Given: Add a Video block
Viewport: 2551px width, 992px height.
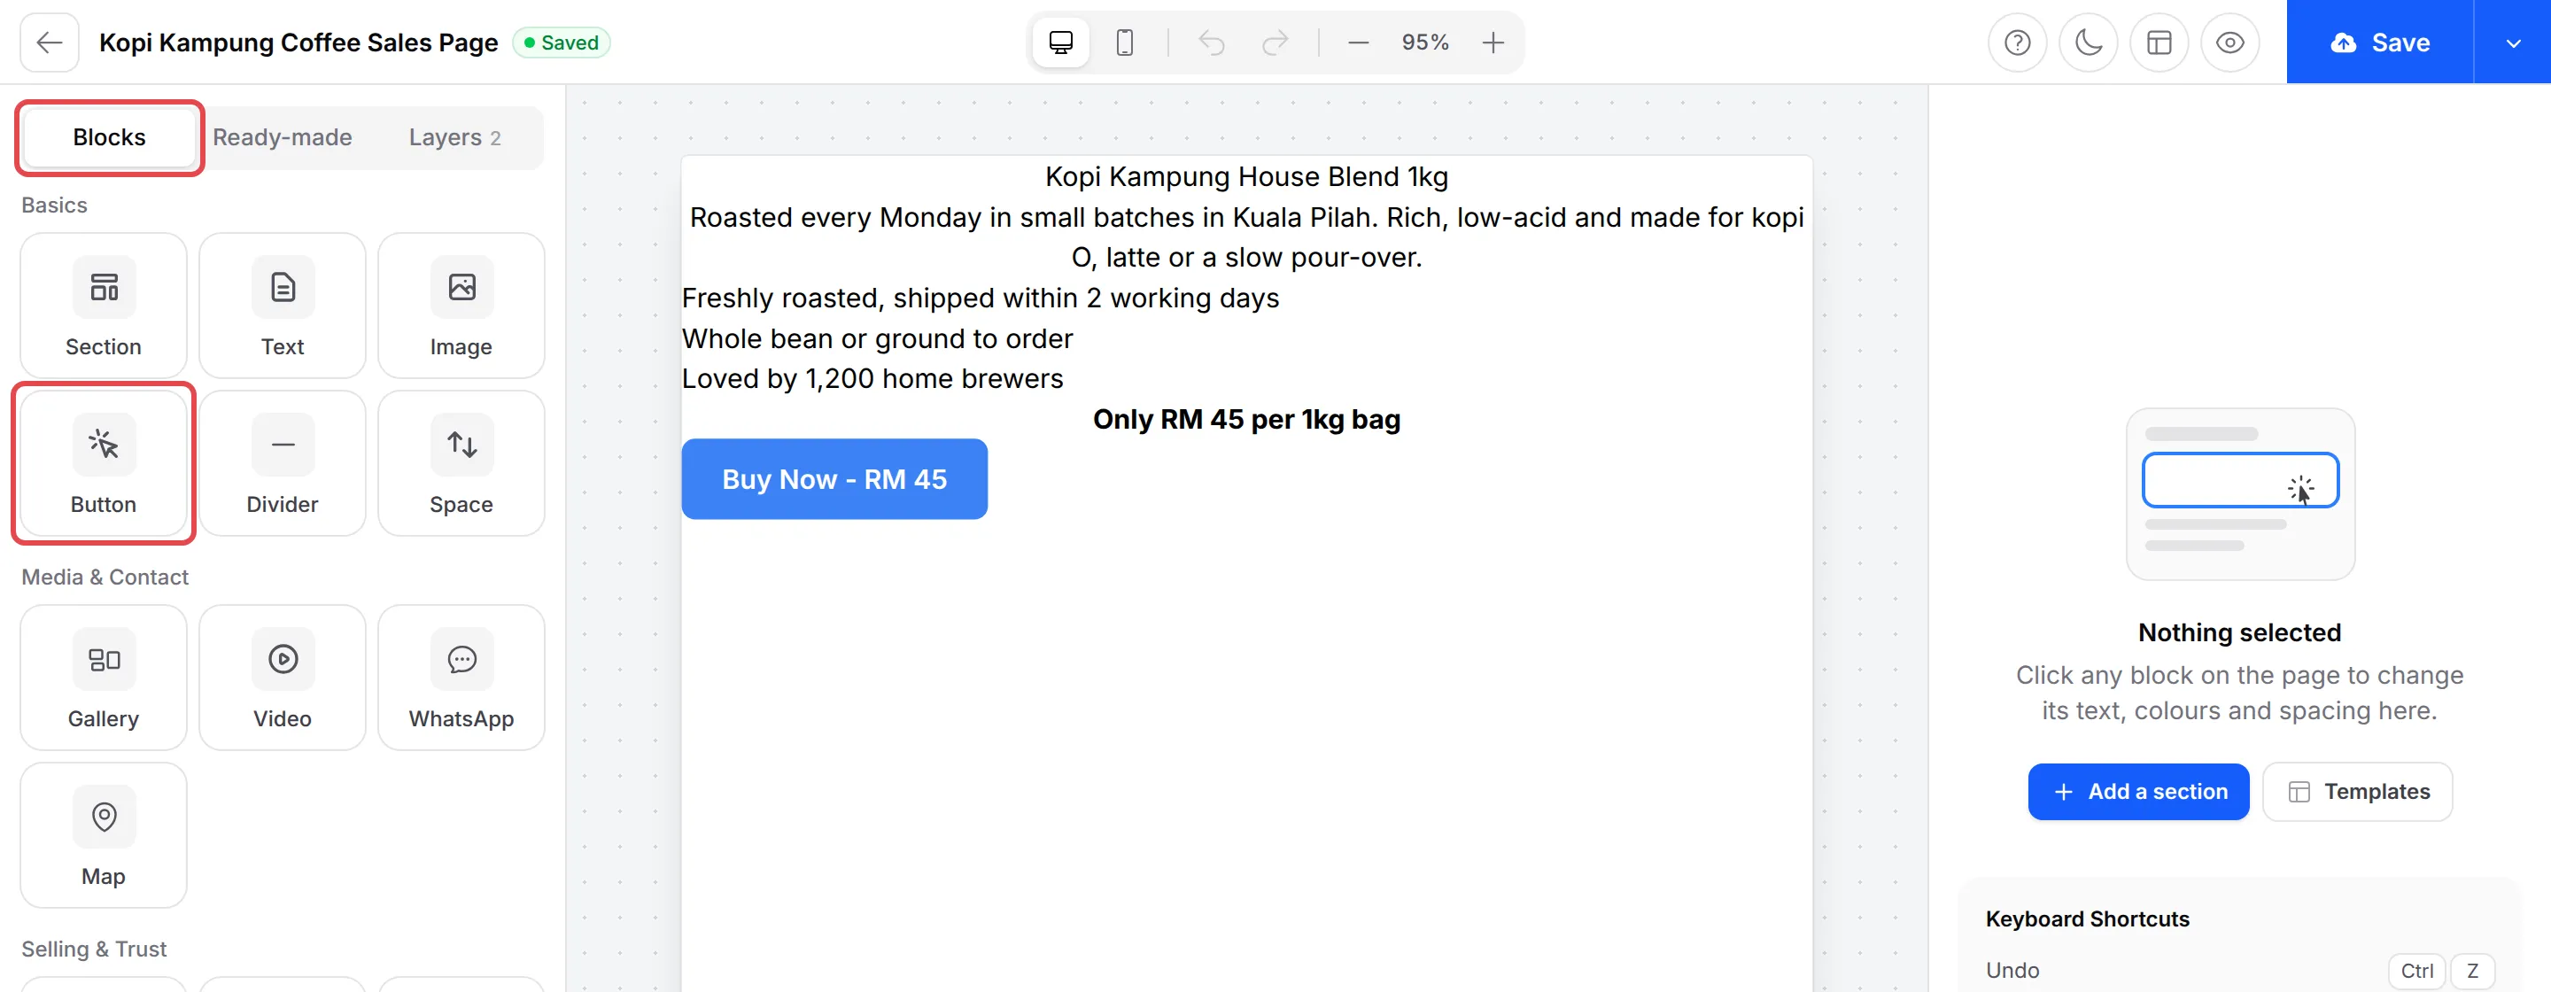Looking at the screenshot, I should point(283,678).
